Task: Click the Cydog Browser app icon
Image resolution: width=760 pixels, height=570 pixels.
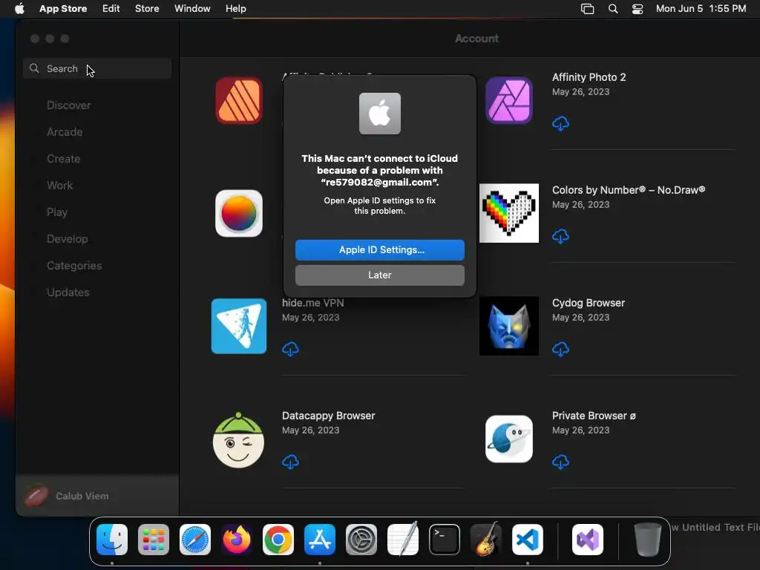Action: [509, 326]
